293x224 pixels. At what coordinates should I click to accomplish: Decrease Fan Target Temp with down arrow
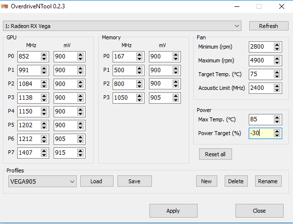click(x=277, y=76)
